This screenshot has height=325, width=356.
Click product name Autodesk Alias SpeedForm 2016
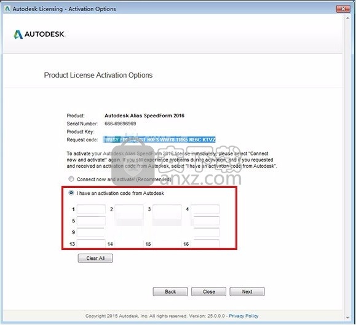tap(144, 116)
